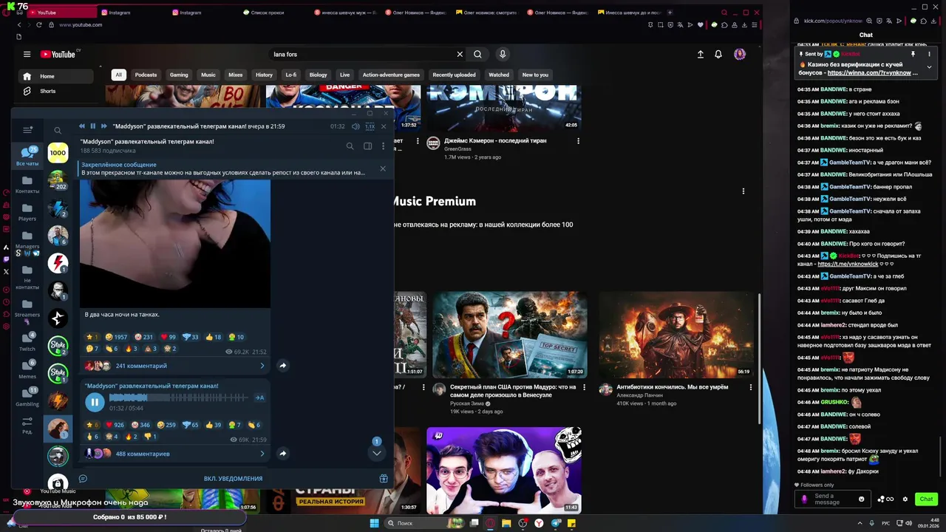Click ВКЛ. УВЕДОМЛЕНИЯ button
The image size is (946, 532).
[x=233, y=478]
